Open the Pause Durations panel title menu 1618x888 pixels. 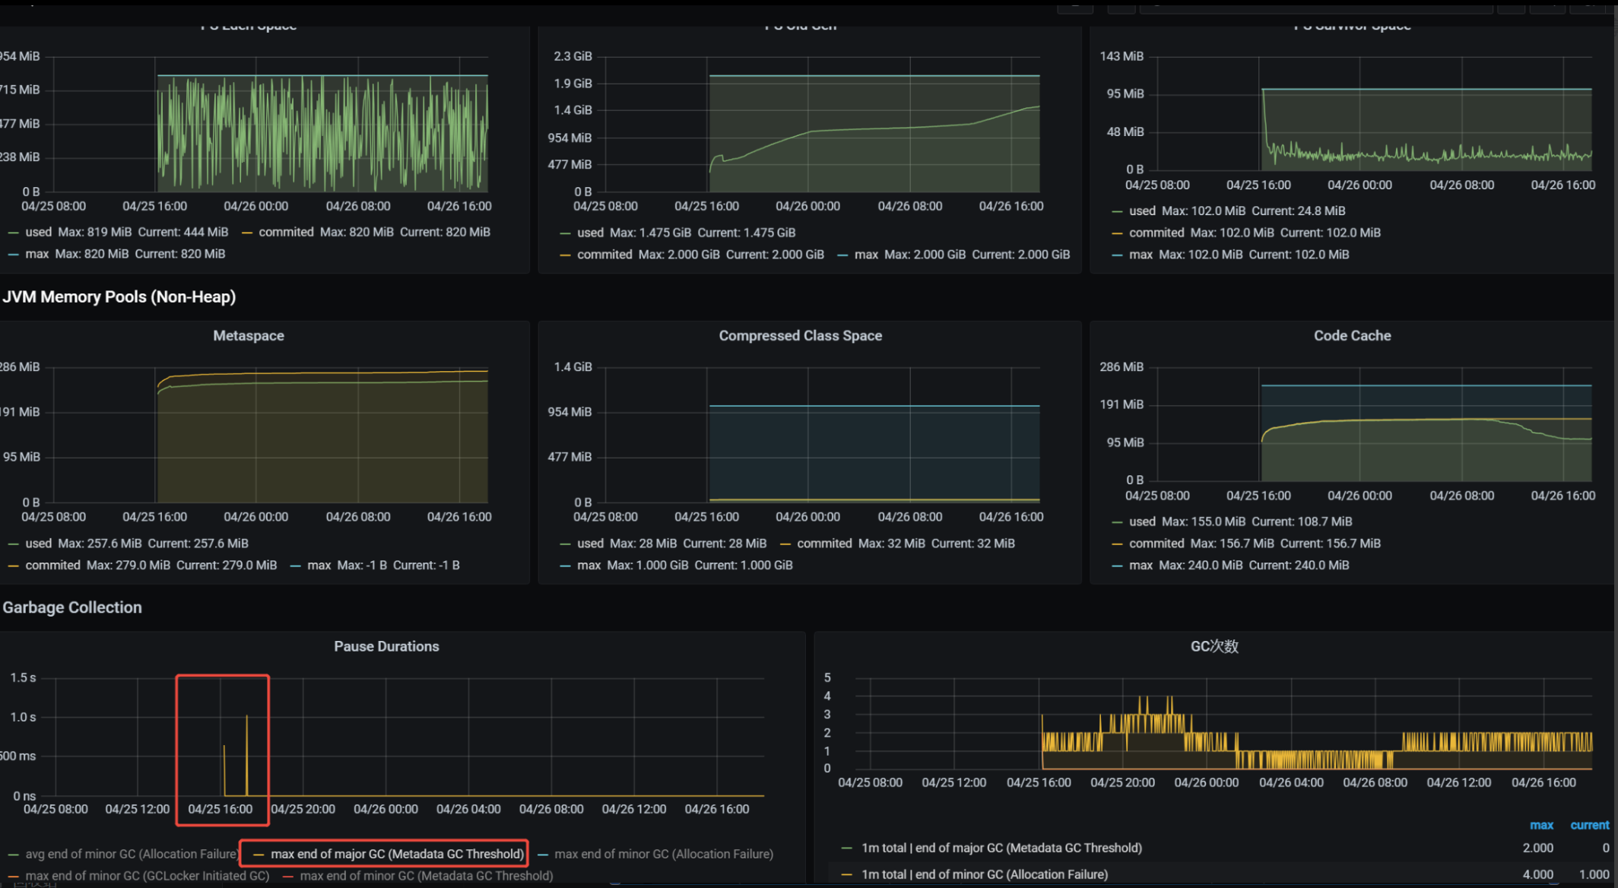click(386, 647)
